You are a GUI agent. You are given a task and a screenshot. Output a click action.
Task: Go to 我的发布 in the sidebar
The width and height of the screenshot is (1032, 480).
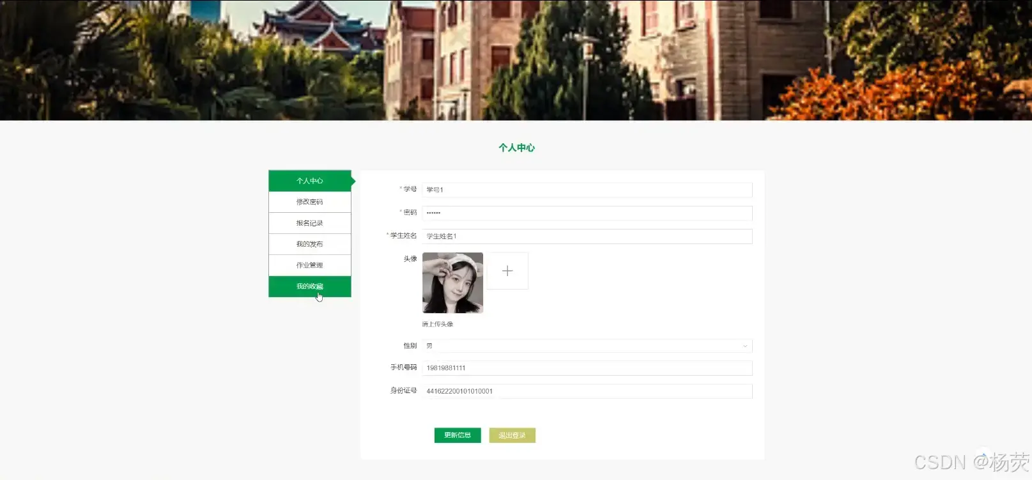point(310,244)
